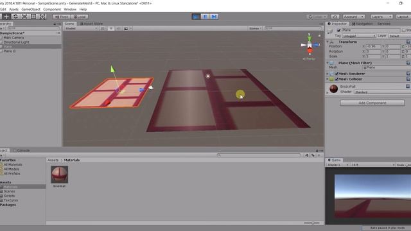The image size is (411, 231).
Task: Collapse the Plane Mesh Filter component
Action: pyautogui.click(x=328, y=63)
